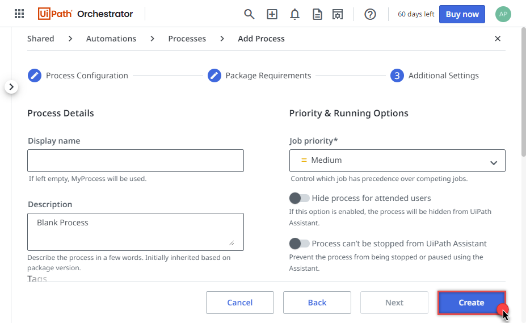
Task: Grab the Description resize handle
Action: coord(232,243)
